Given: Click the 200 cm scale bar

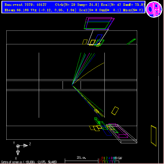Looking at the screenshot, I should click(x=81, y=161).
